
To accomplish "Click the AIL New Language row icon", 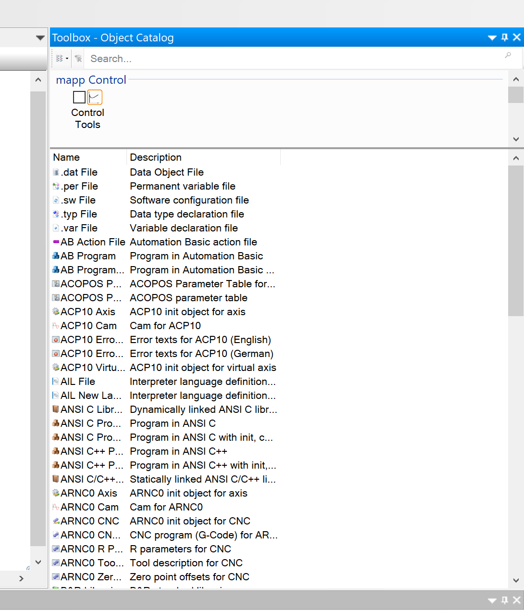I will point(56,396).
